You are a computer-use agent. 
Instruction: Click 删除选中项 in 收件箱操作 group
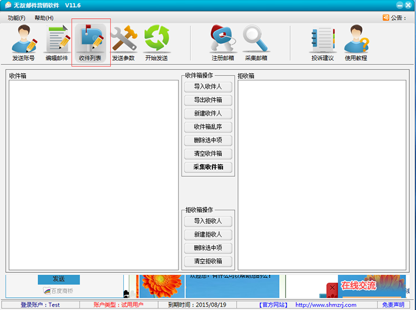[x=208, y=140]
